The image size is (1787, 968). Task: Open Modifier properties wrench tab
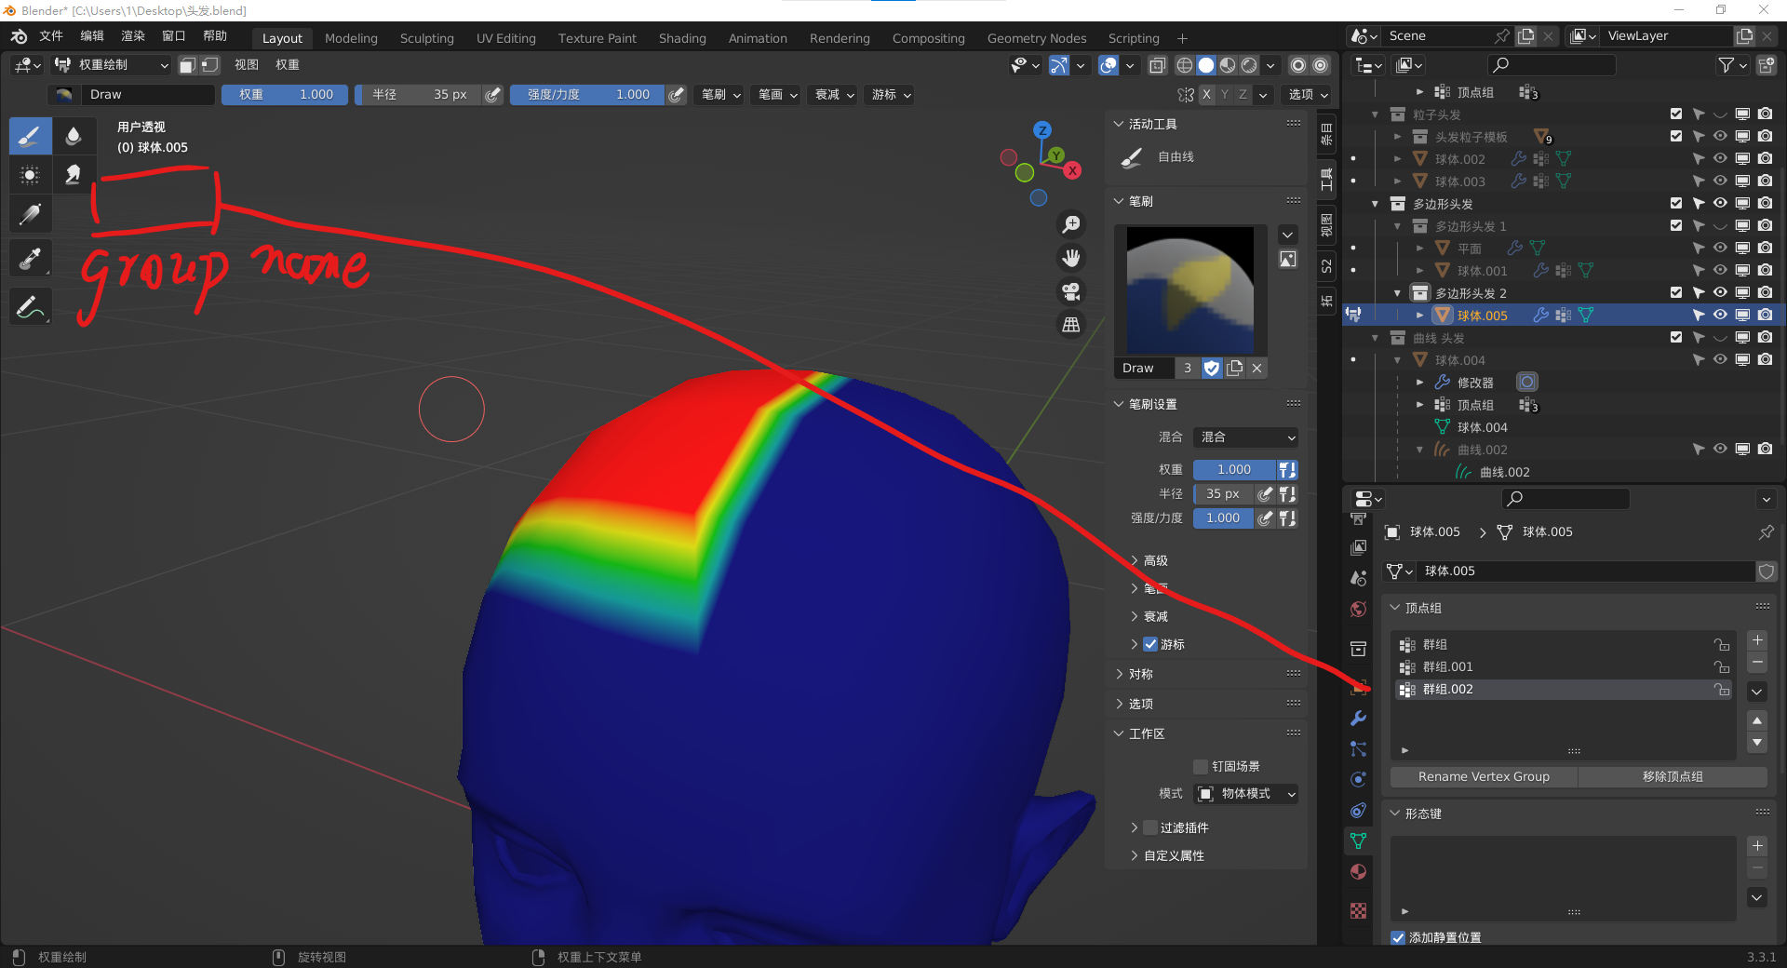pyautogui.click(x=1359, y=719)
